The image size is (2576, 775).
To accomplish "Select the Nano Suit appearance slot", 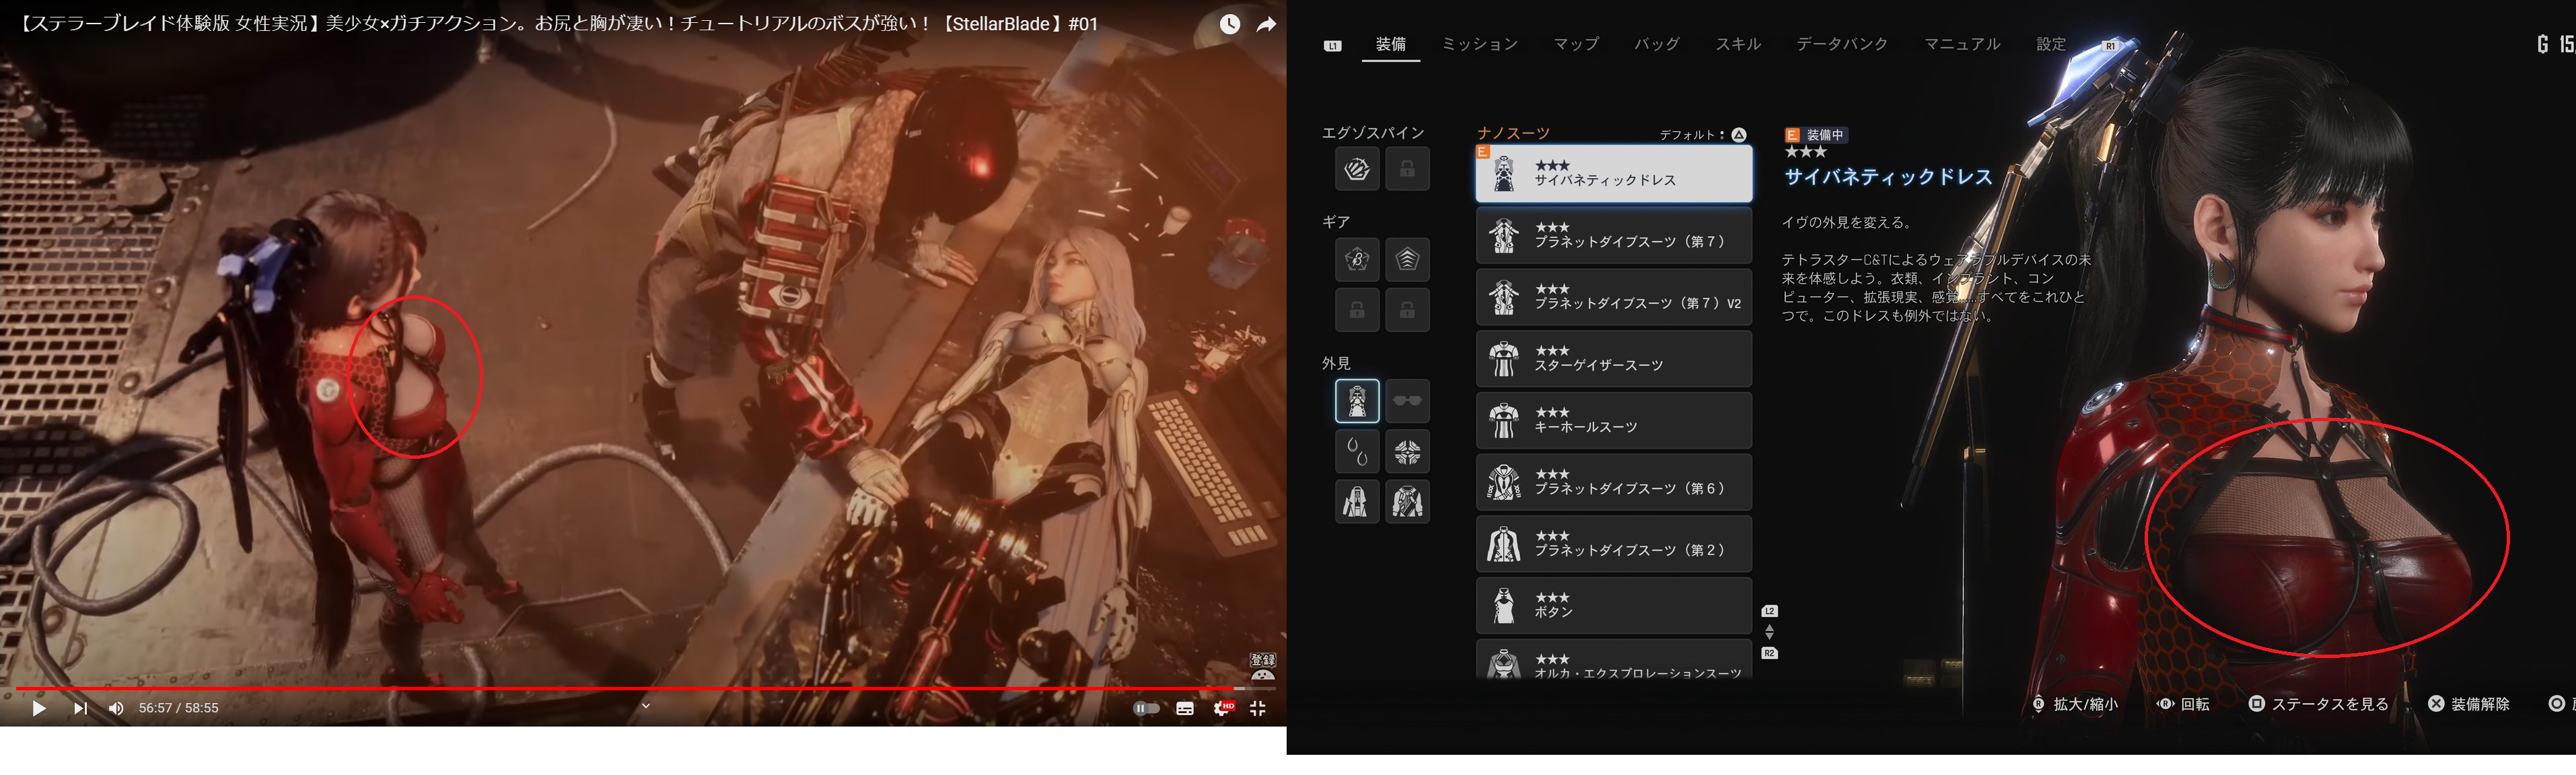I will (1357, 401).
